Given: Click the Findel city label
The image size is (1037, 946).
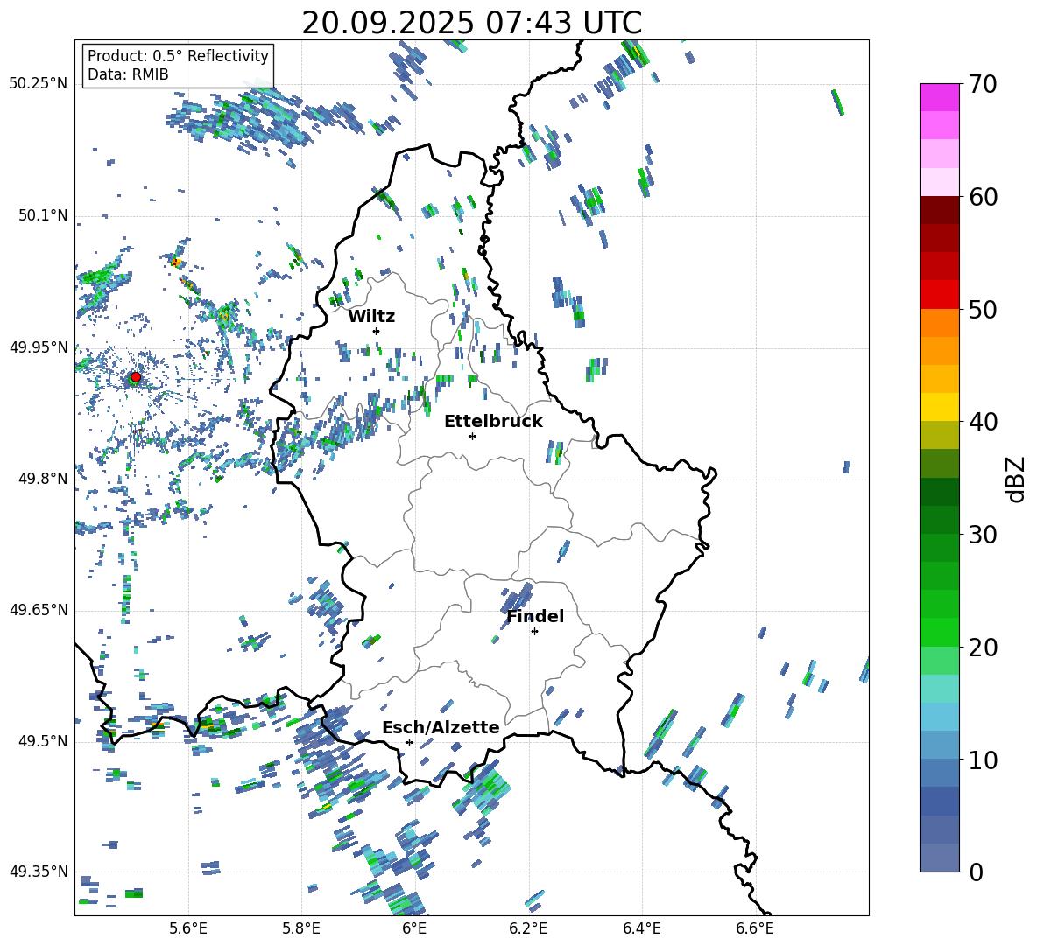Looking at the screenshot, I should coord(535,616).
